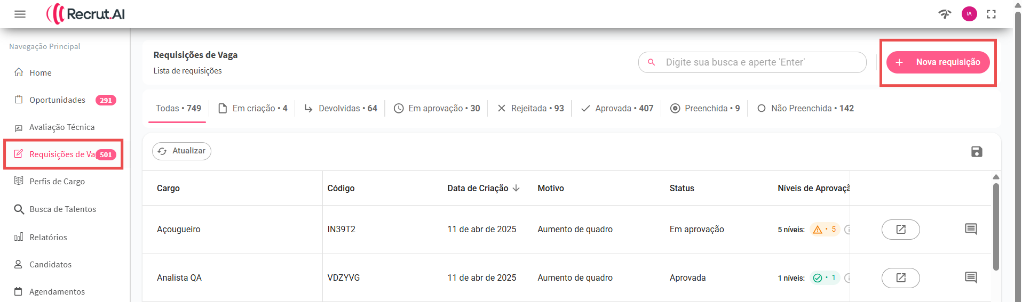
Task: Toggle fullscreen mode icon
Action: point(991,14)
